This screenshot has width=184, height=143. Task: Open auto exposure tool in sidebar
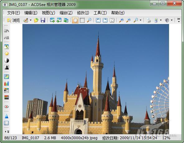click(7, 47)
